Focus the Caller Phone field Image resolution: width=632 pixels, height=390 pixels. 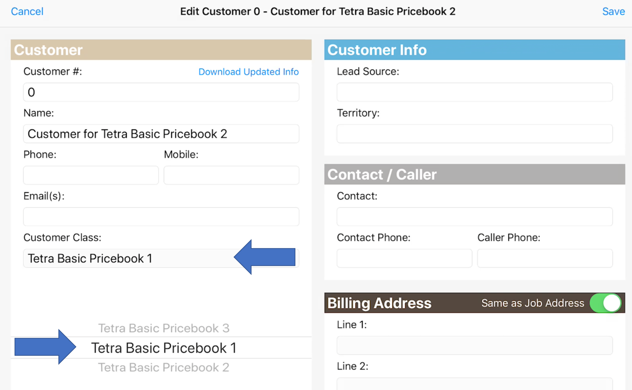point(545,258)
